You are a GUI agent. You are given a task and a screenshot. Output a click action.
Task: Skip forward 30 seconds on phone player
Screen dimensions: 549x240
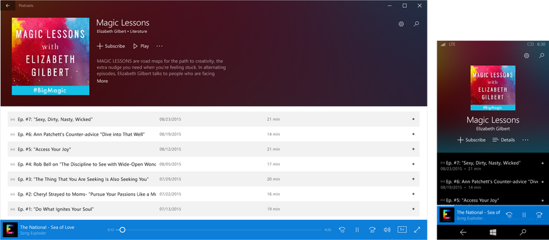pos(539,215)
